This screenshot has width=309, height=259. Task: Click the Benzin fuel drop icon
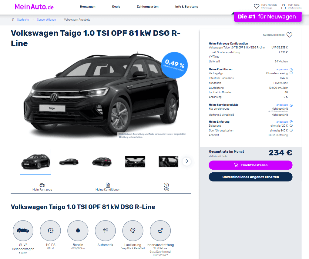[x=78, y=231]
